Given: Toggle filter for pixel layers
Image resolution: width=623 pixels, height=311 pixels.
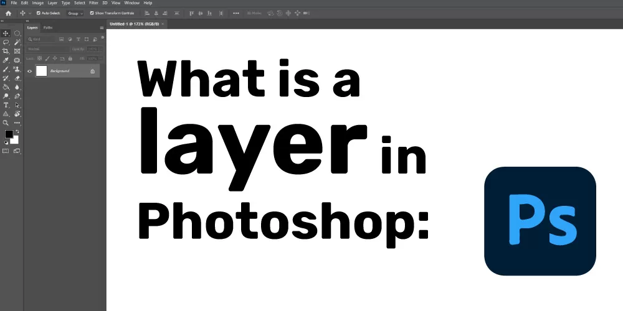Looking at the screenshot, I should [x=61, y=39].
